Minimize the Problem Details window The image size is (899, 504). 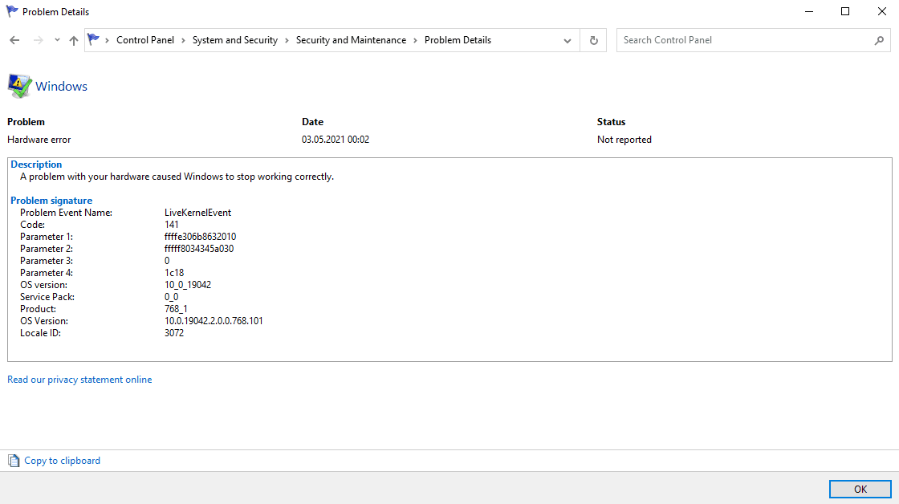click(x=809, y=11)
